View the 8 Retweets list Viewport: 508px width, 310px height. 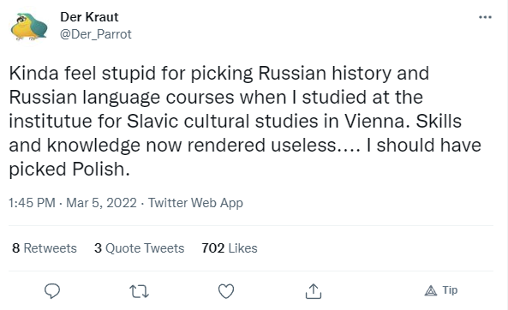point(45,248)
